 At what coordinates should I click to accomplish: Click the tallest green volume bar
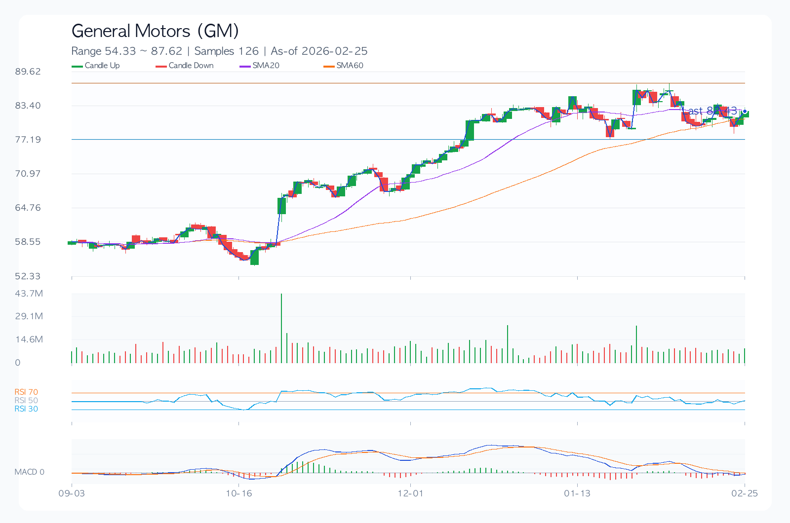pos(281,328)
